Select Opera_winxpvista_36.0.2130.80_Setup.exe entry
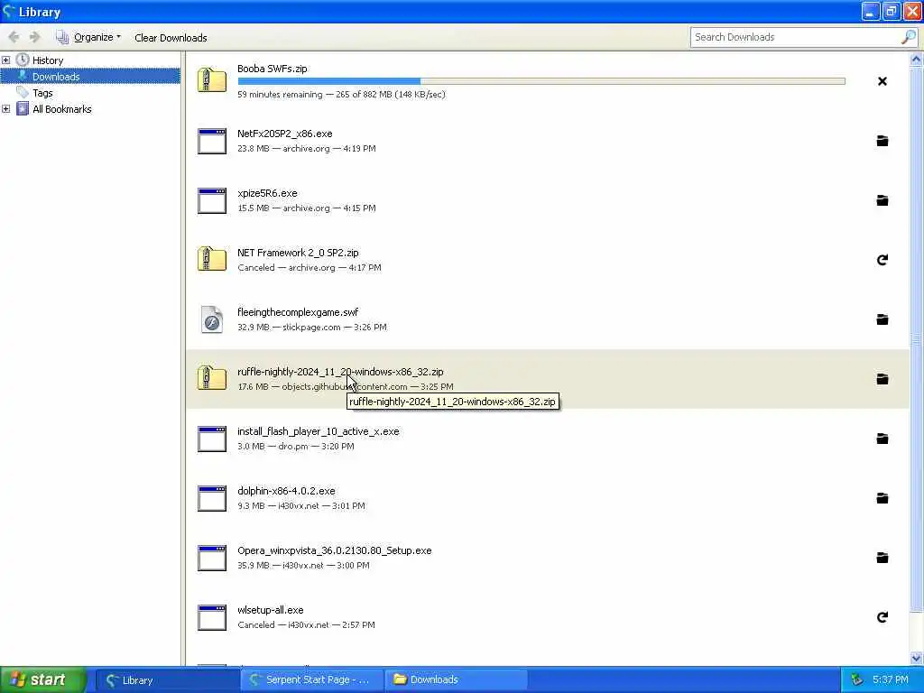Image resolution: width=924 pixels, height=693 pixels. coord(548,558)
